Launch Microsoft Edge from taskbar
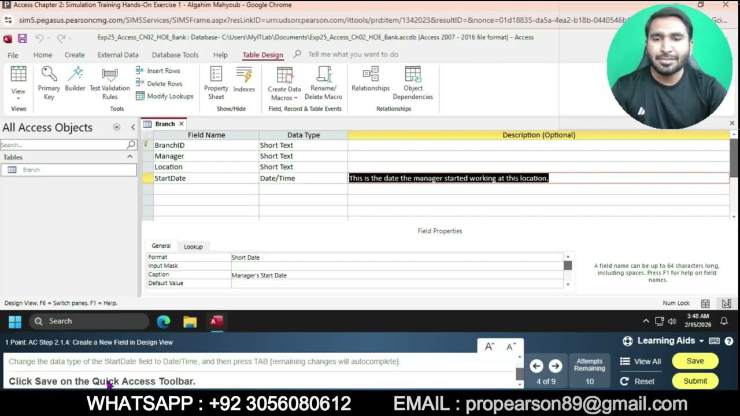 [164, 322]
